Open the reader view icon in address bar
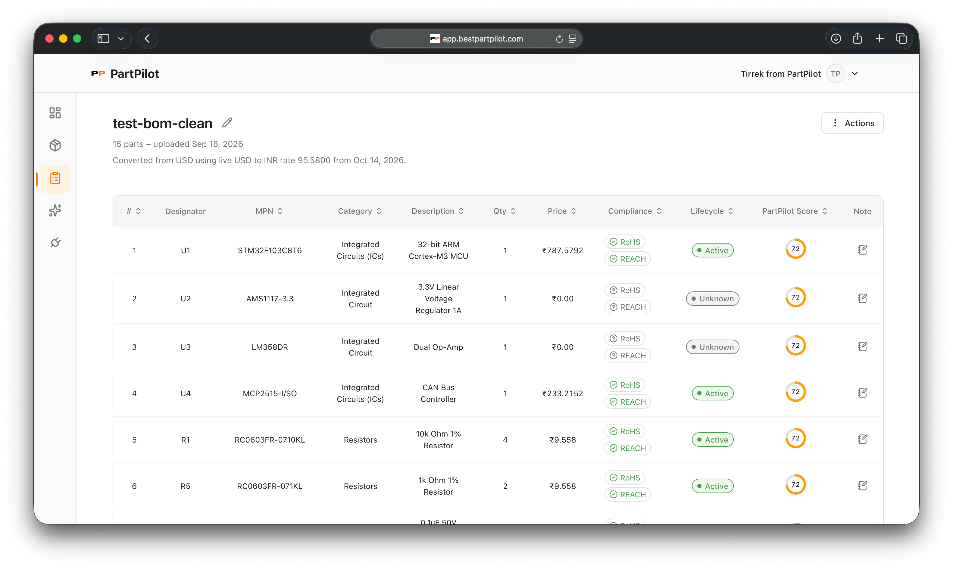This screenshot has width=953, height=569. click(x=573, y=39)
